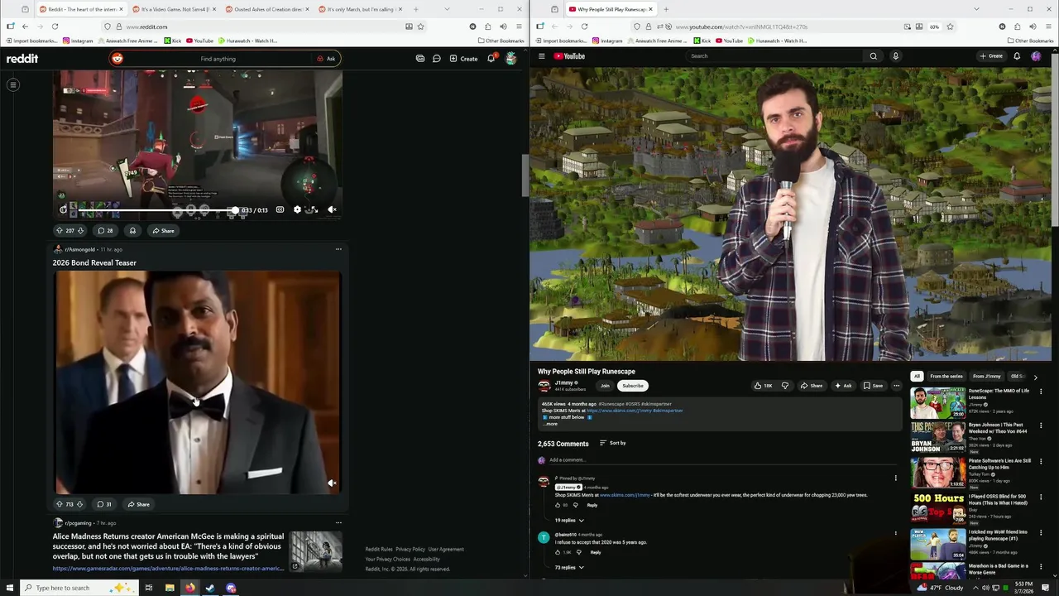The image size is (1059, 596).
Task: Open 31 comments on Bond post
Action: [104, 504]
